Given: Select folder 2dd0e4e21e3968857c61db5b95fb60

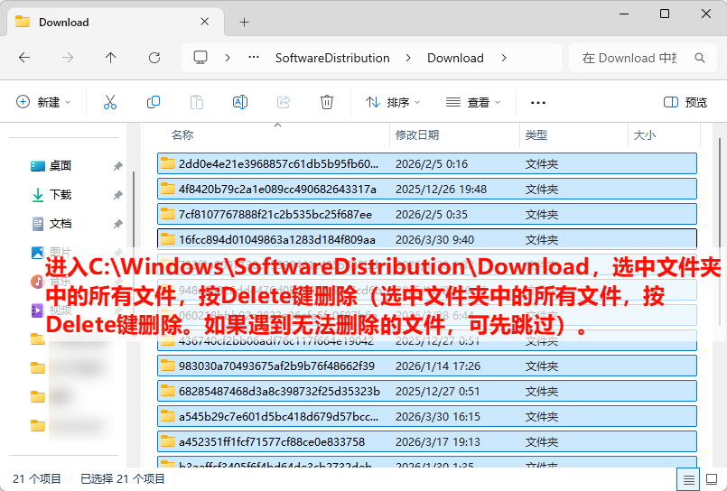Looking at the screenshot, I should click(x=427, y=164).
